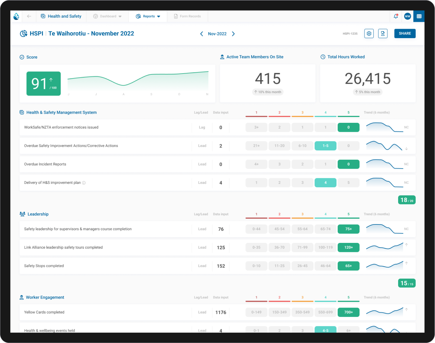Export the report as PDF

(x=383, y=33)
